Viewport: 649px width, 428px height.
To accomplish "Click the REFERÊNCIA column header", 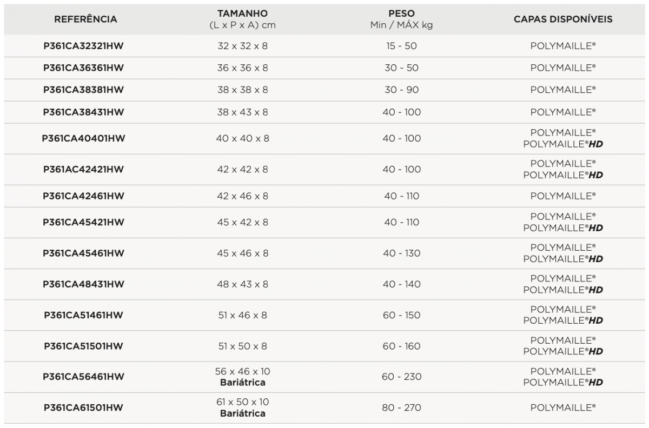I will tap(85, 19).
